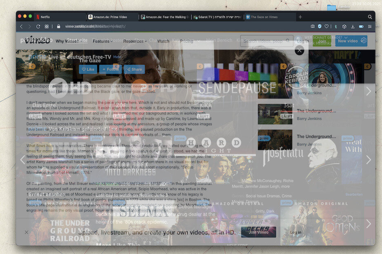The image size is (382, 254).
Task: Open the Easy Setup menu icon
Action: tap(370, 26)
